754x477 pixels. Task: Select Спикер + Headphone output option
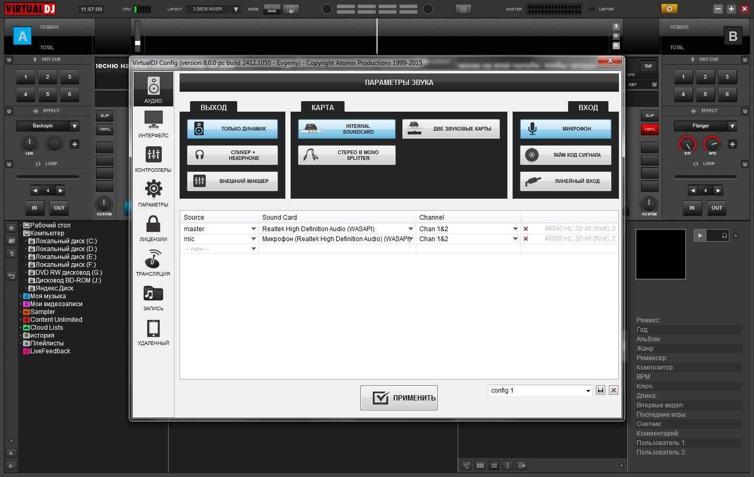click(x=232, y=155)
